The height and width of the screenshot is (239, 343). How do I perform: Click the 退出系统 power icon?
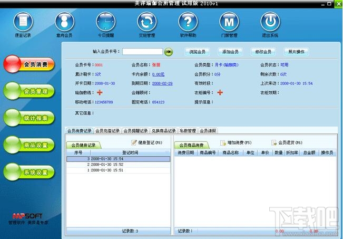(x=270, y=22)
